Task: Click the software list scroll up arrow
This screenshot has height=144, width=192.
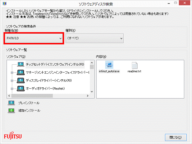Action: click(x=92, y=63)
